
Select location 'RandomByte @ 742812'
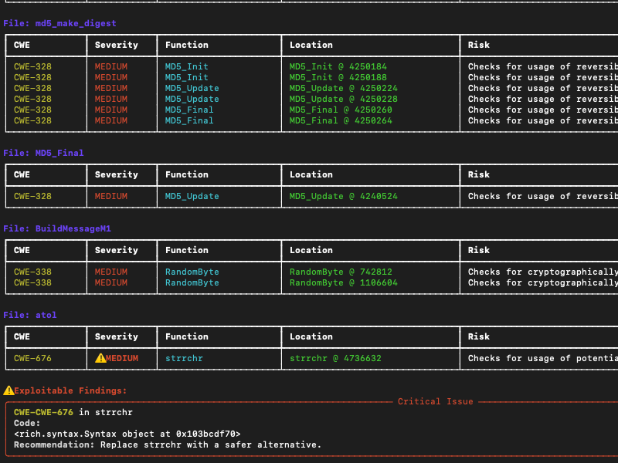(x=341, y=272)
